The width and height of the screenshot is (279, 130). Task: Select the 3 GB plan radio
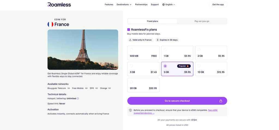[131, 66]
